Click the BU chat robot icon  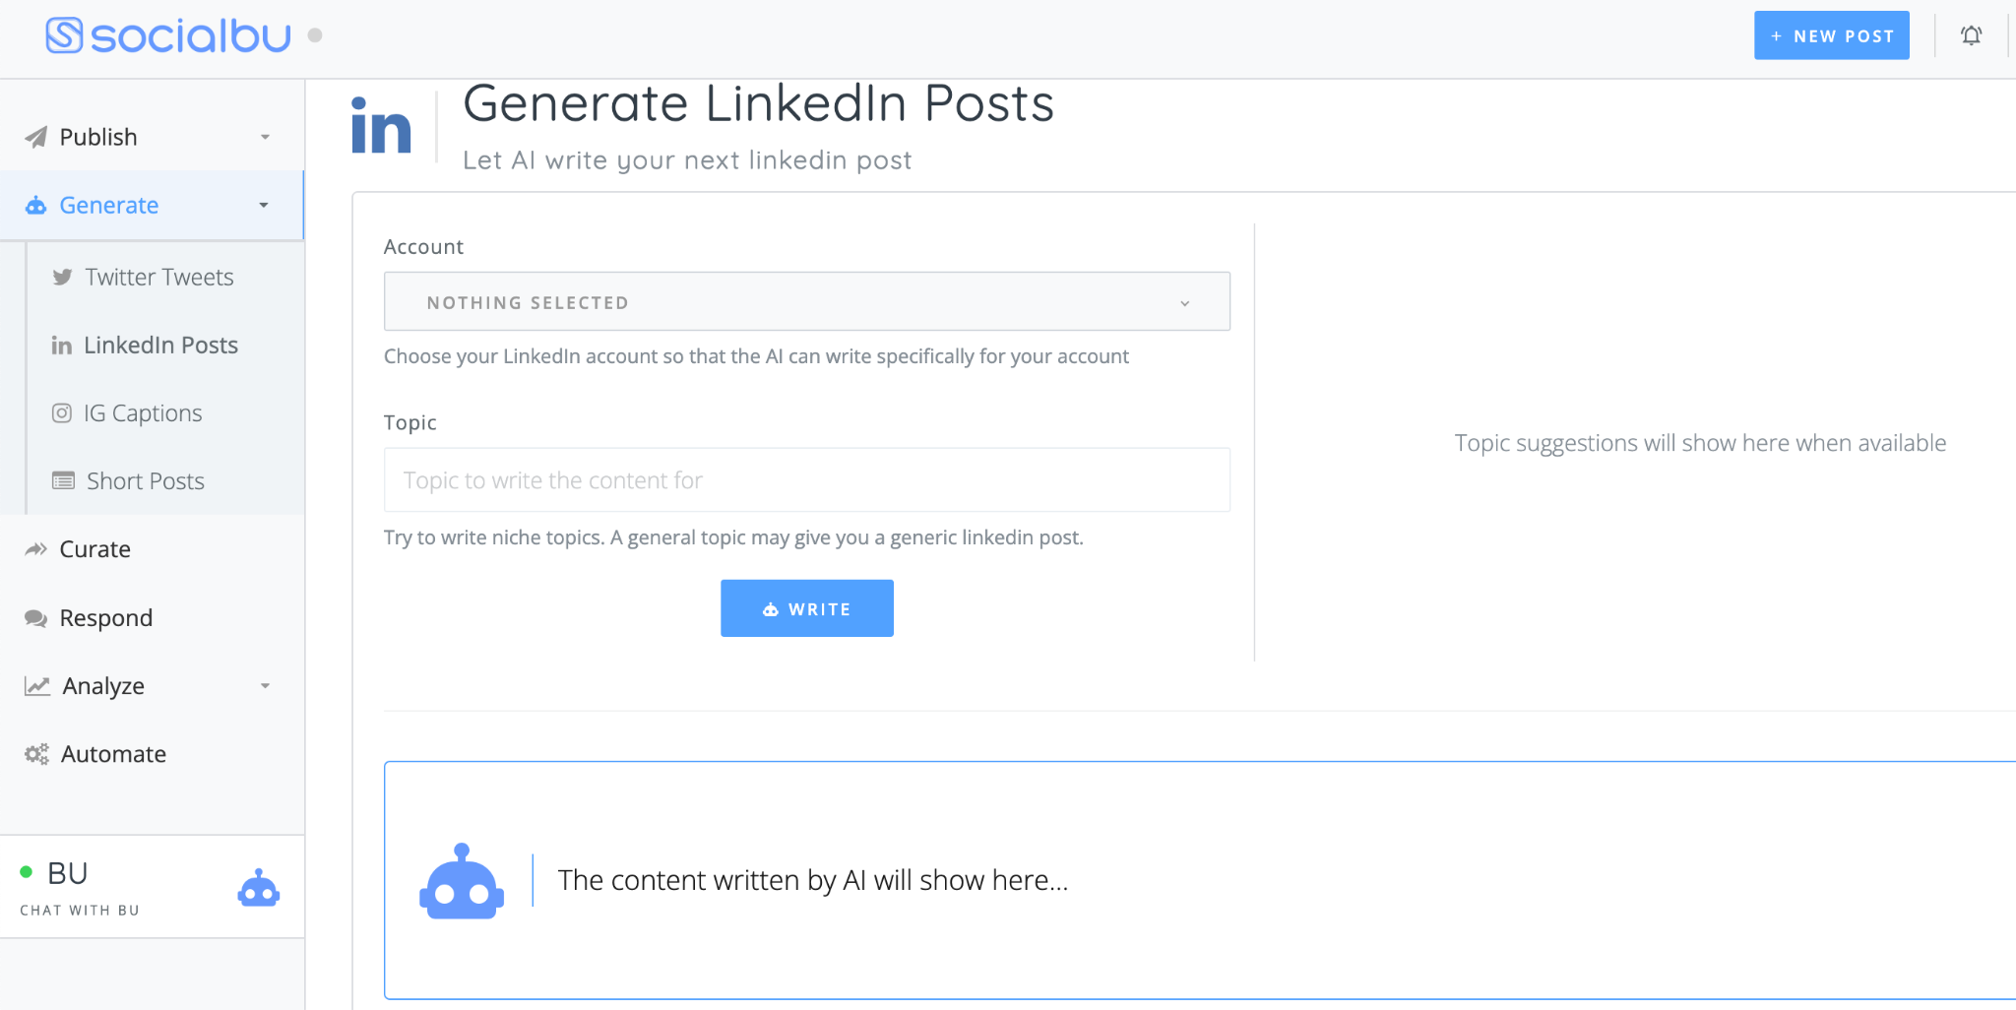coord(259,888)
